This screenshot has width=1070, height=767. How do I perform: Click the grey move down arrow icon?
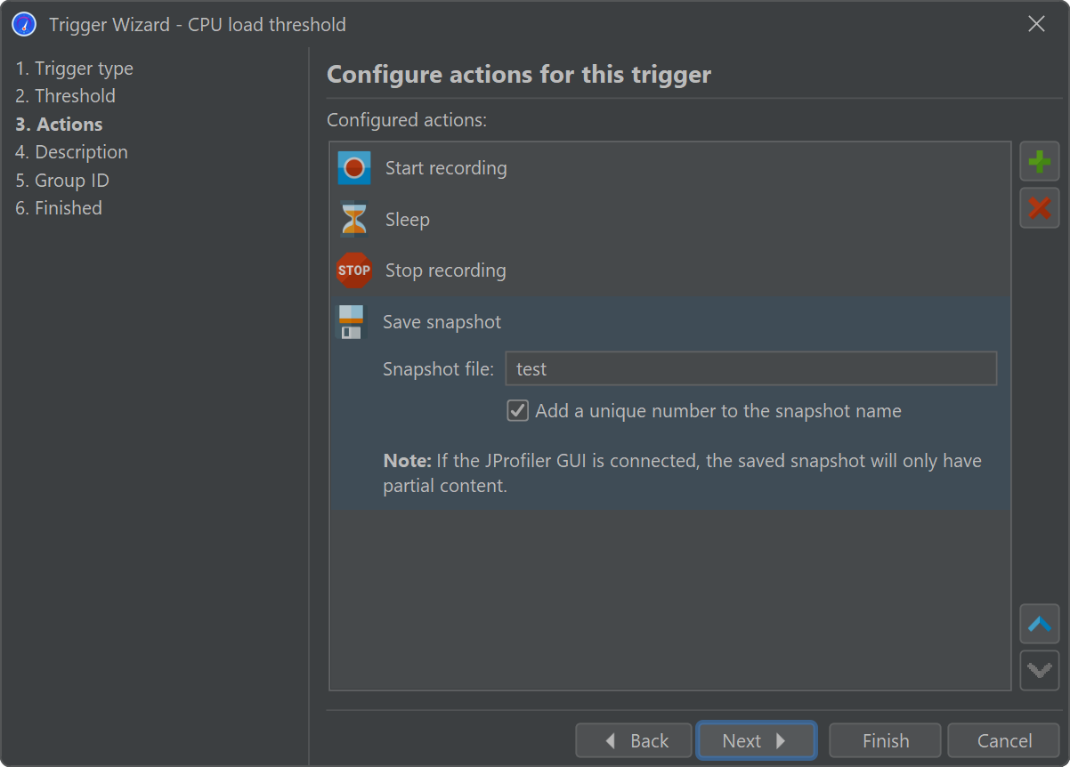pyautogui.click(x=1039, y=670)
